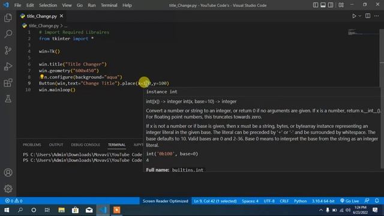Switch to the OUTPUT panel tab
The image size is (384, 216).
click(56, 145)
